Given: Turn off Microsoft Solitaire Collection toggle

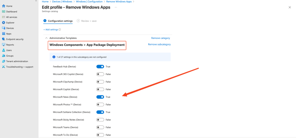Looking at the screenshot, I should click(x=100, y=112).
